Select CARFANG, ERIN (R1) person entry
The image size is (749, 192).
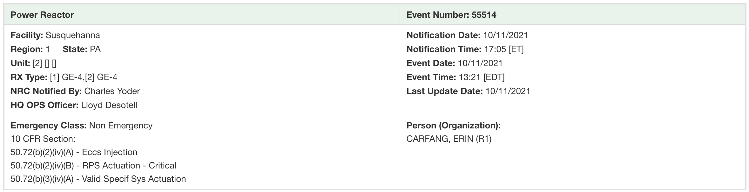(449, 139)
